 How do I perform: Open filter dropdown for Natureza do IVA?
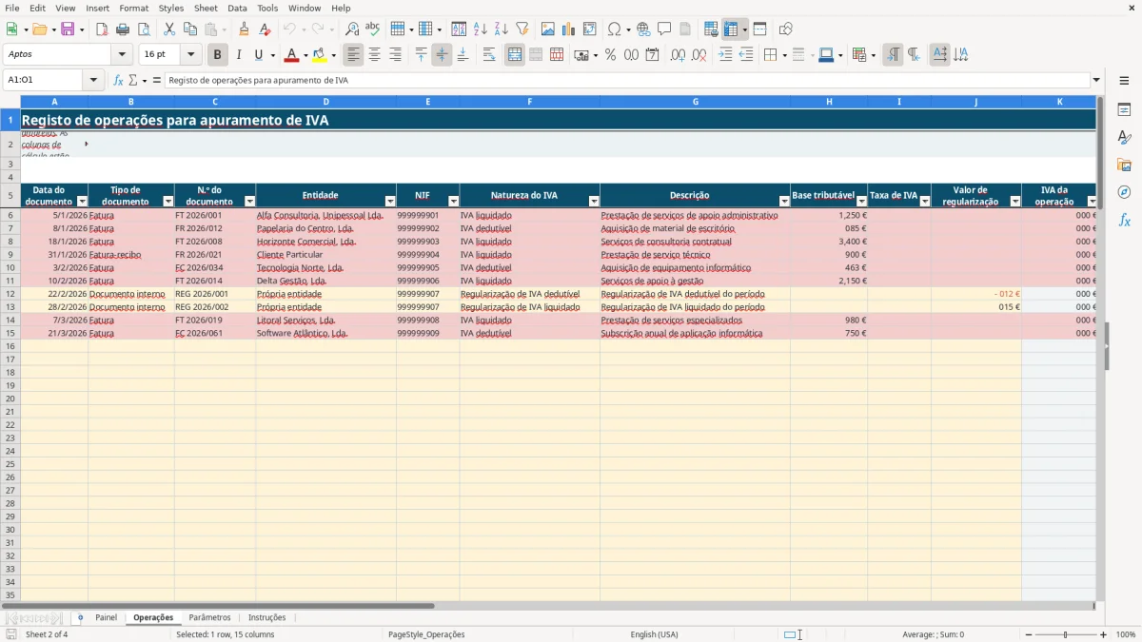tap(594, 202)
